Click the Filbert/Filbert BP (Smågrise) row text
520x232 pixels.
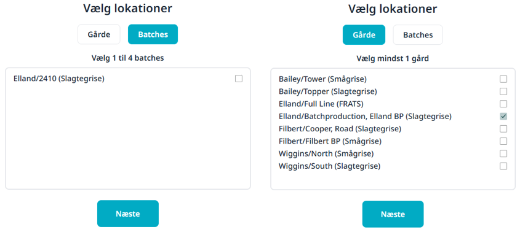330,141
